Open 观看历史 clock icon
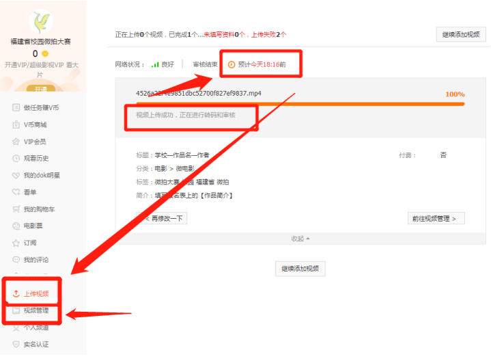The height and width of the screenshot is (361, 491). 16,159
